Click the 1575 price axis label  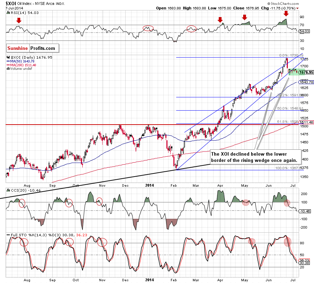pos(304,103)
